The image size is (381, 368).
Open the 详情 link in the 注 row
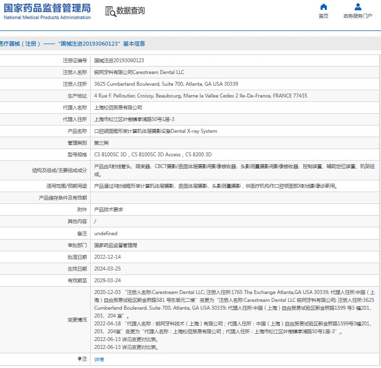coord(99,359)
